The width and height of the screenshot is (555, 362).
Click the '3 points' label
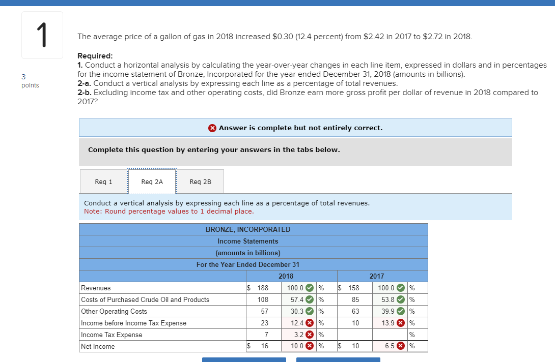coord(30,81)
